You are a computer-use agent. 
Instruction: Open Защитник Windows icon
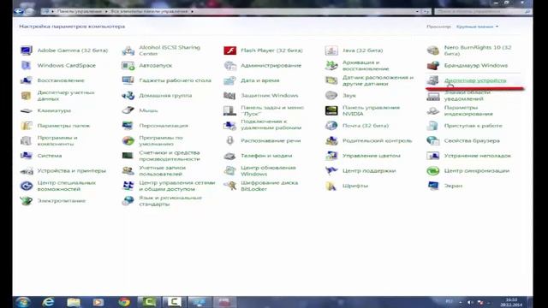(229, 95)
